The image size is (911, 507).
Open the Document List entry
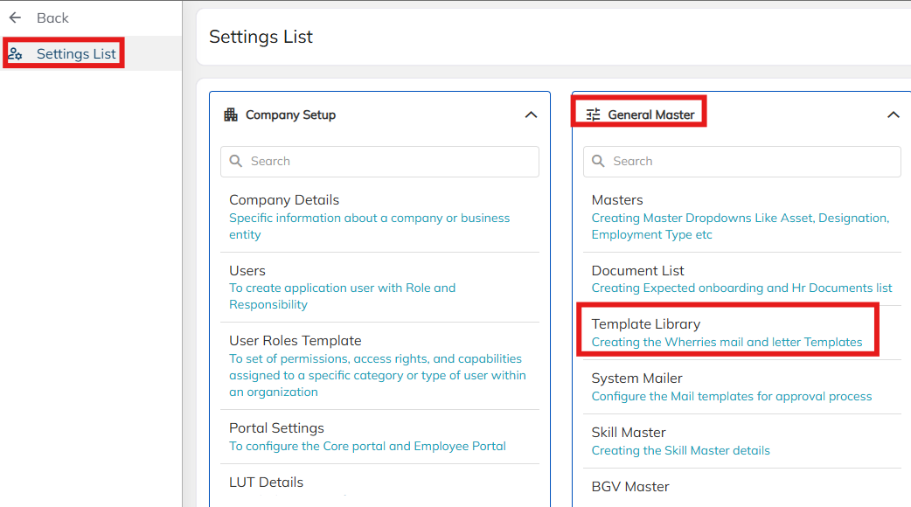coord(637,271)
